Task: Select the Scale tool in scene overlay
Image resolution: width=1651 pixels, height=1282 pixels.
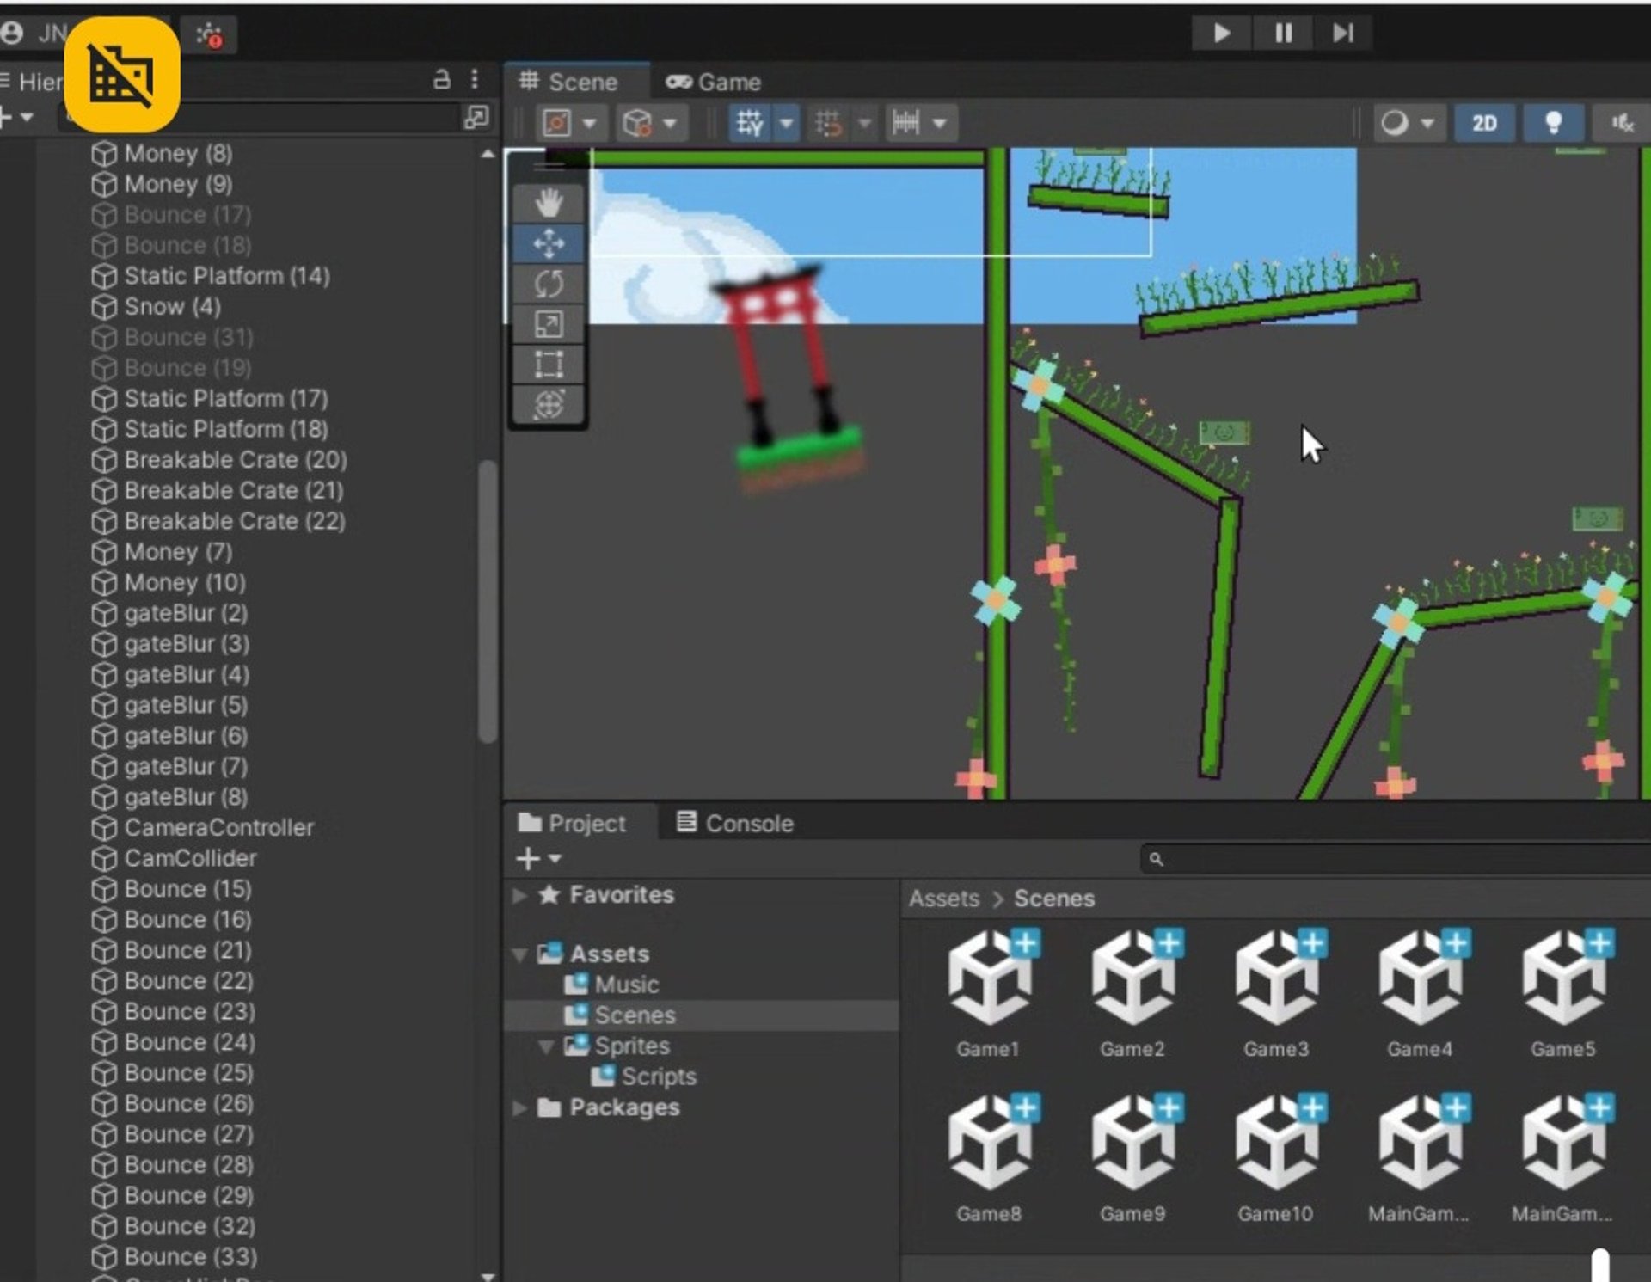Action: point(549,324)
